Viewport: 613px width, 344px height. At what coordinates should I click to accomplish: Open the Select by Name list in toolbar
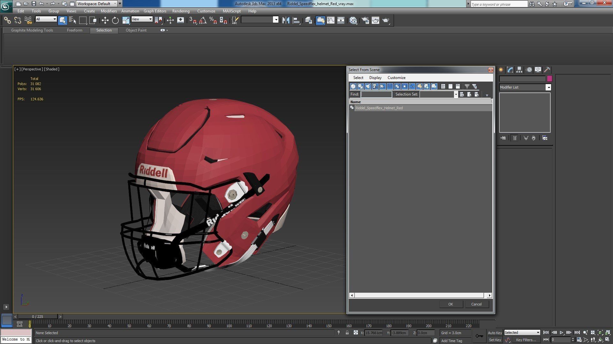point(72,20)
